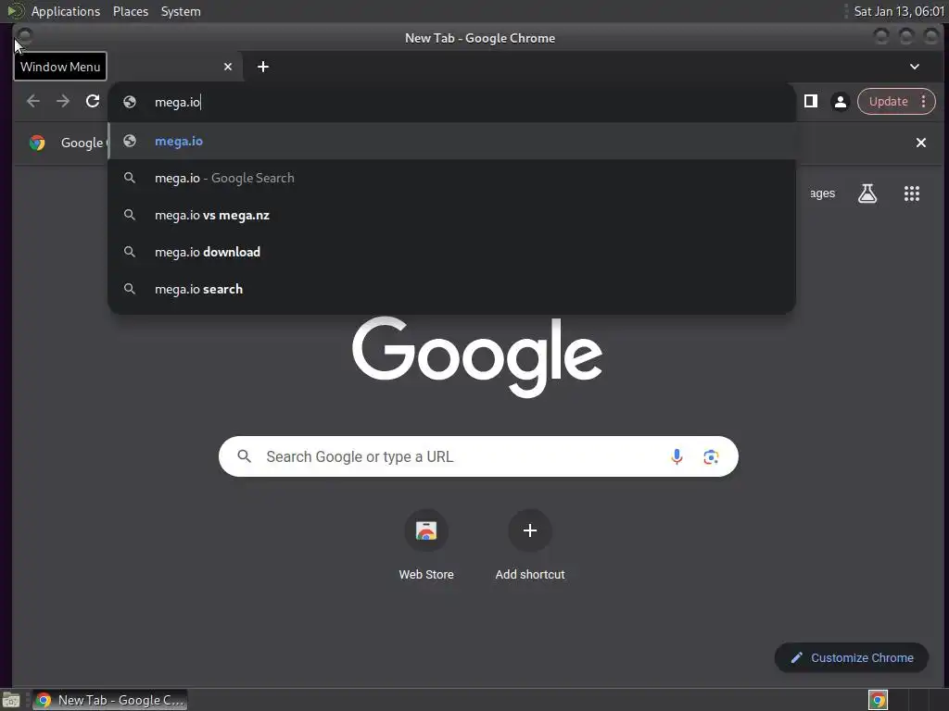The height and width of the screenshot is (711, 949).
Task: Click the clock showing Sat Jan 13
Action: [x=899, y=11]
